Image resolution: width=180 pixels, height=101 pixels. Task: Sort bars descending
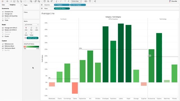tap(52, 1)
